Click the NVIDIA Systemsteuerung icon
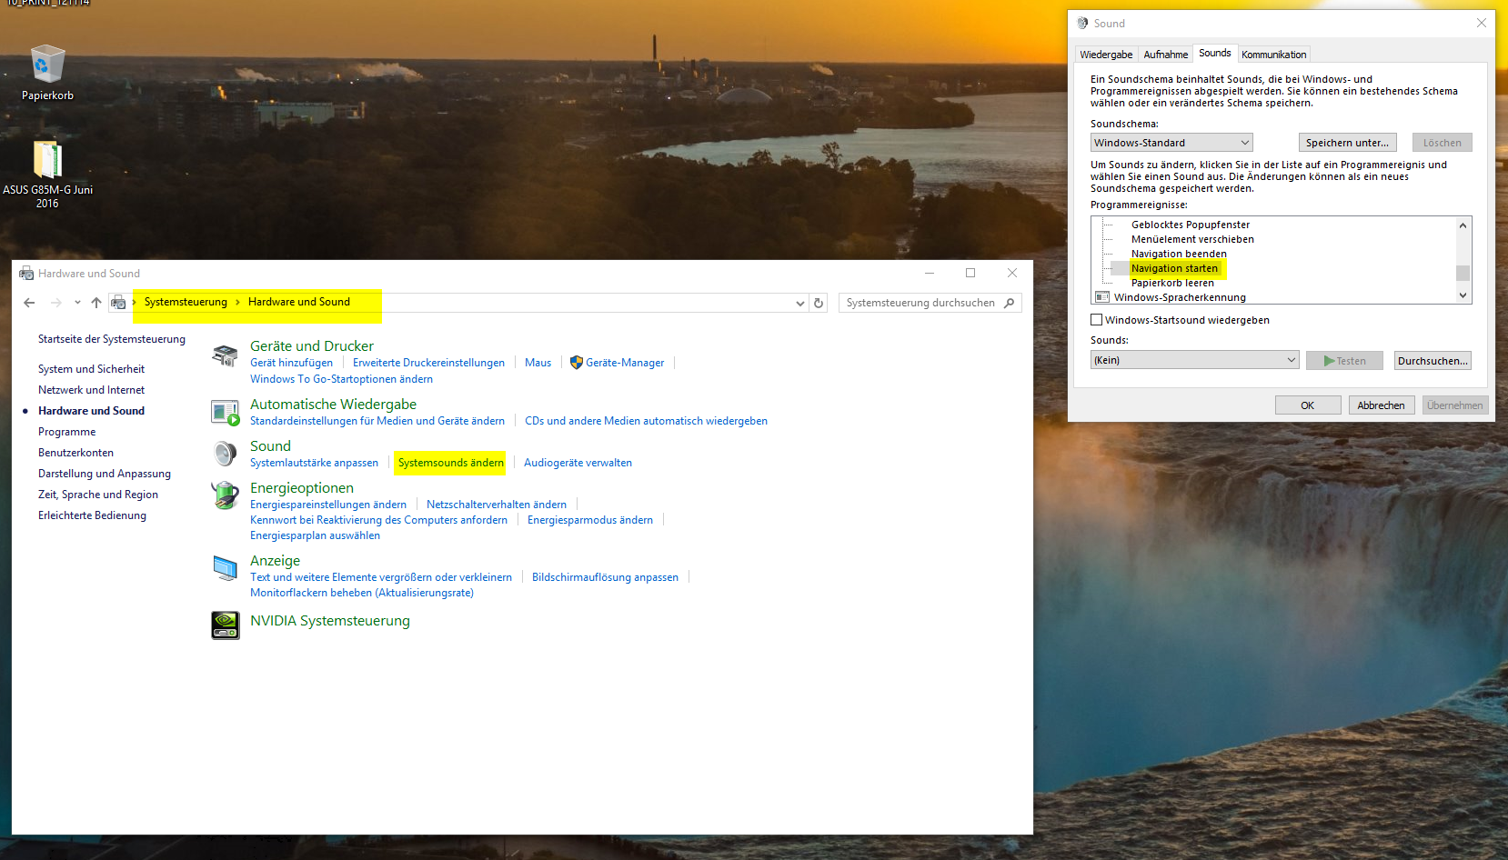The width and height of the screenshot is (1508, 860). point(225,625)
